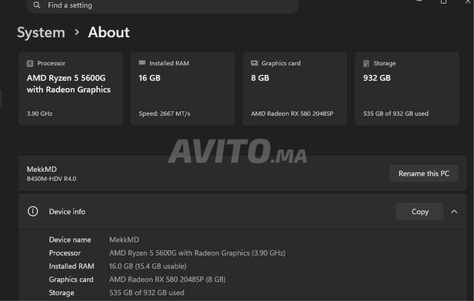Click 535 GB of 932 GB used card text

[x=395, y=113]
